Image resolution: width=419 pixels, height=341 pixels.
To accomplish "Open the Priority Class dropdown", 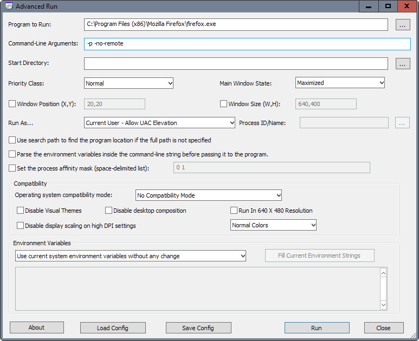I will pyautogui.click(x=128, y=83).
